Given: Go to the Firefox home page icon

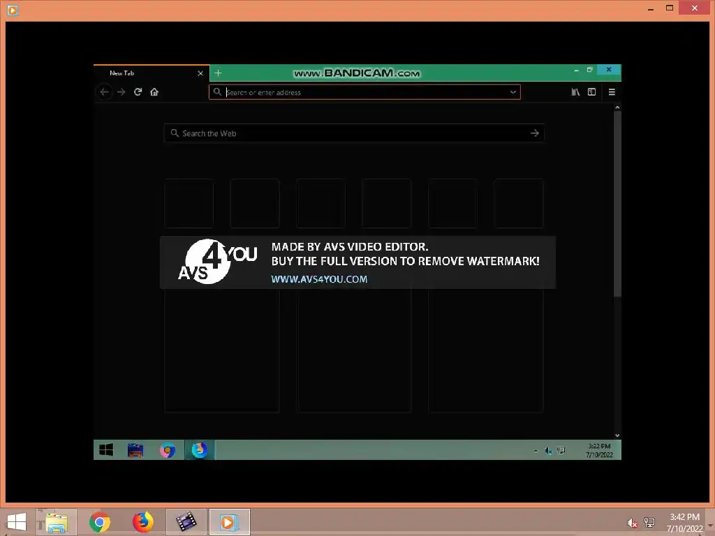Looking at the screenshot, I should click(154, 92).
